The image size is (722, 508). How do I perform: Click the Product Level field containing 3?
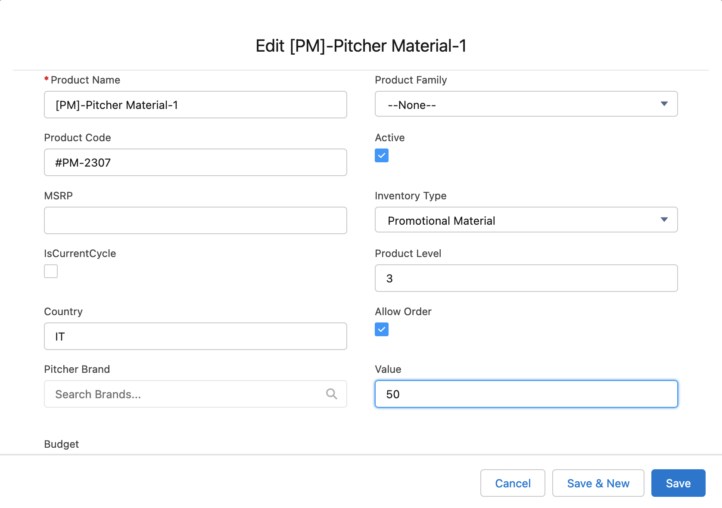(x=526, y=278)
